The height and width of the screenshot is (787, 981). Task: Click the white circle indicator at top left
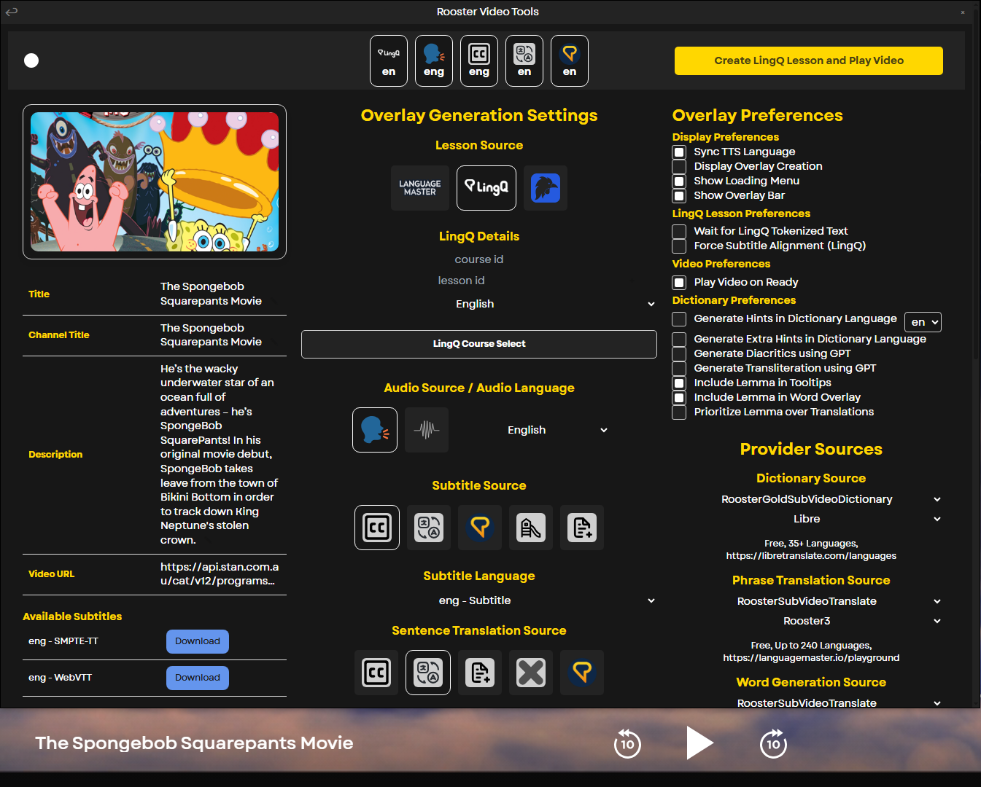pyautogui.click(x=31, y=60)
